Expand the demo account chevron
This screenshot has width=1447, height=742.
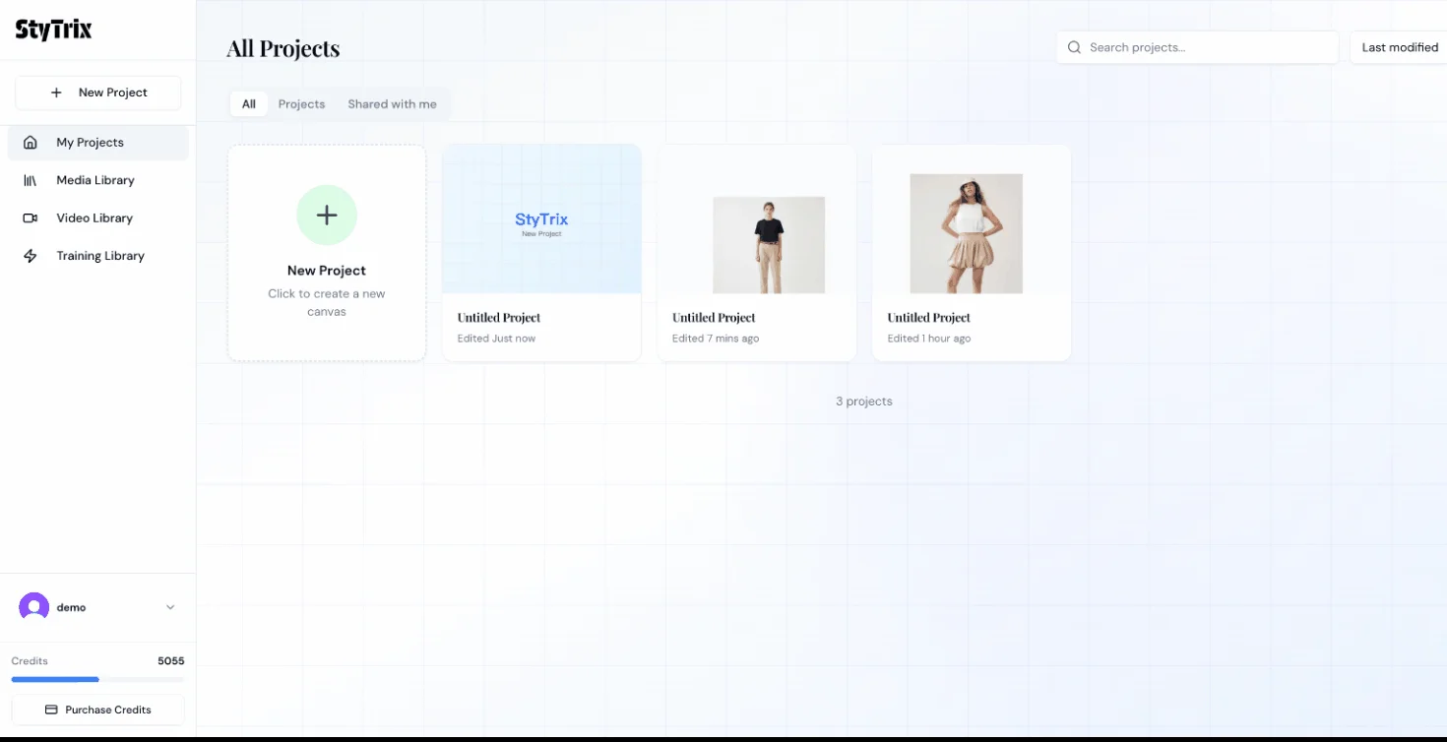[170, 607]
